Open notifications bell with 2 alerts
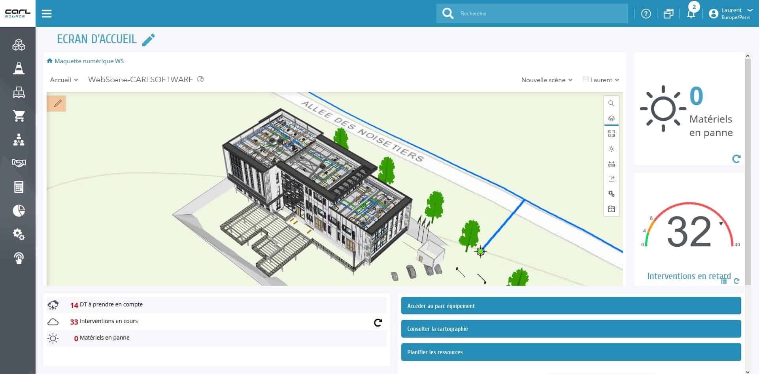The width and height of the screenshot is (759, 374). point(691,13)
